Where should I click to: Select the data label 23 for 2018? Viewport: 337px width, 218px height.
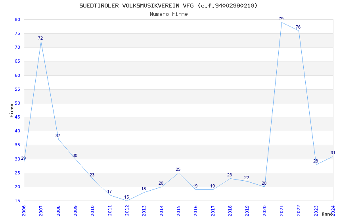pyautogui.click(x=230, y=175)
